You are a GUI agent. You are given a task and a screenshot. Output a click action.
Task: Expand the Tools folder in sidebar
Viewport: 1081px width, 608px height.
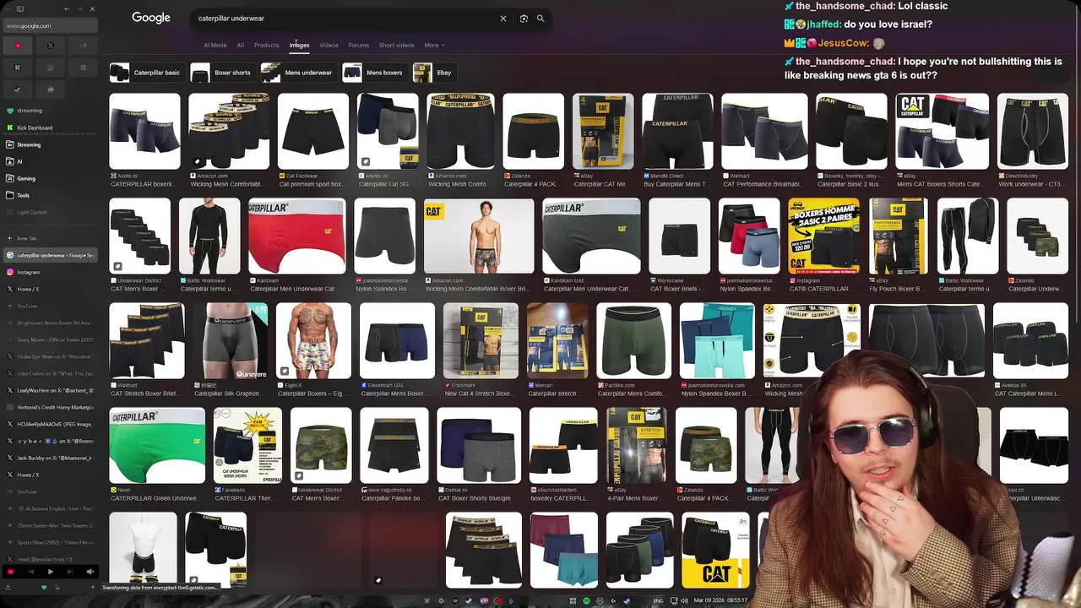click(x=50, y=195)
